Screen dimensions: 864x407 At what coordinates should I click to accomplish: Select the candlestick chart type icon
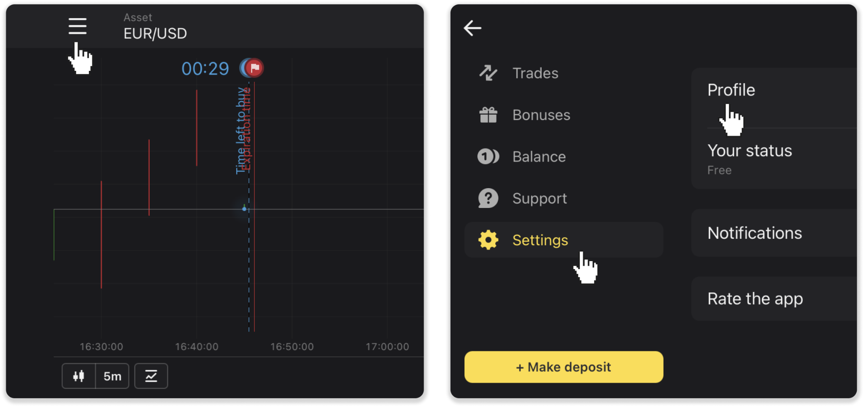coord(79,376)
